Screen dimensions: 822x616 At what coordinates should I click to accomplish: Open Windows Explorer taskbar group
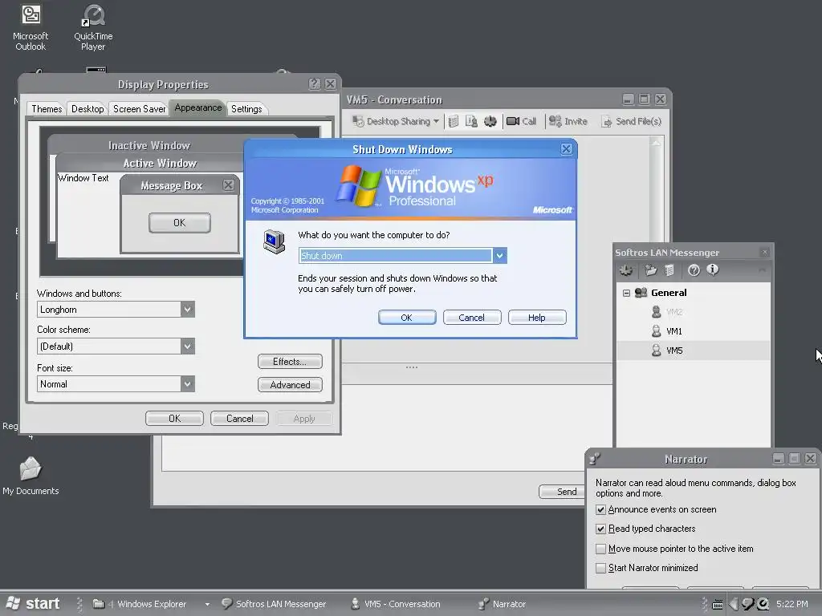coord(151,604)
